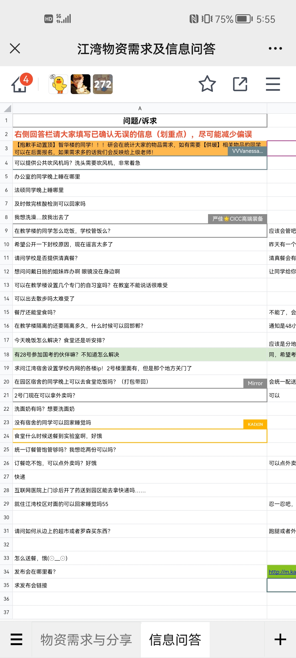Select cell 互联网医院上门诊后开了药
This screenshot has height=658, width=296.
coord(140,490)
